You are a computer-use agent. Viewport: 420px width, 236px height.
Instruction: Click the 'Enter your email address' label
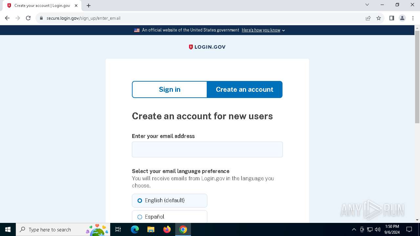(x=163, y=136)
